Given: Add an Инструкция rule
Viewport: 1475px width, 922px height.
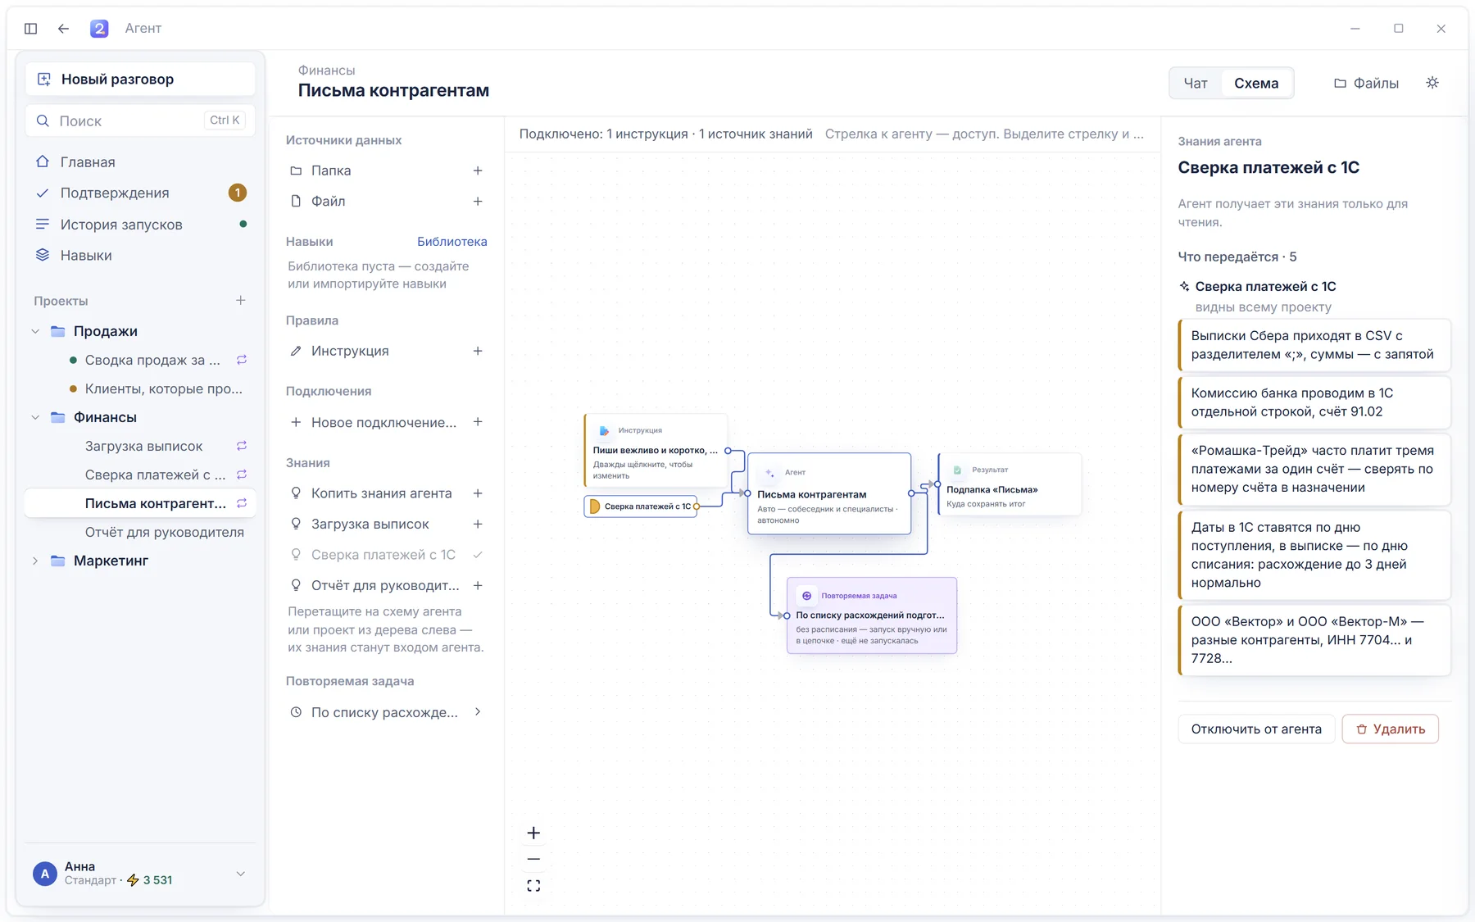Looking at the screenshot, I should pyautogui.click(x=478, y=351).
